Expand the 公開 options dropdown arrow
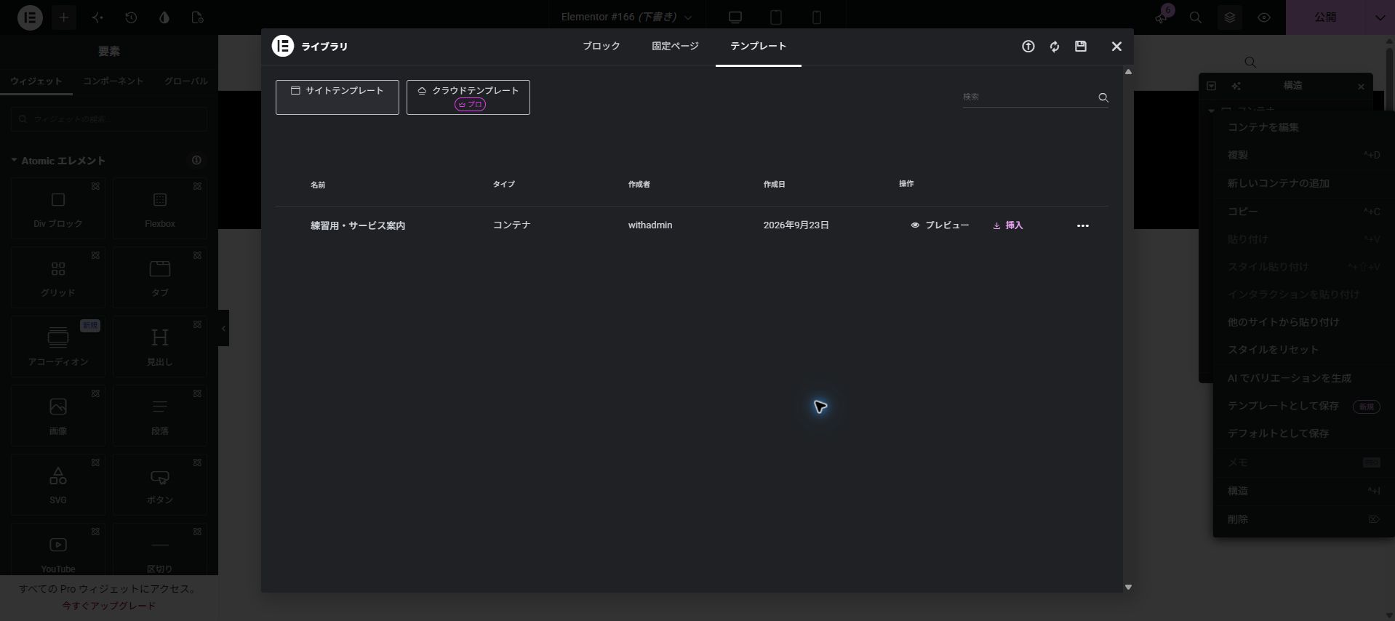 [x=1380, y=17]
